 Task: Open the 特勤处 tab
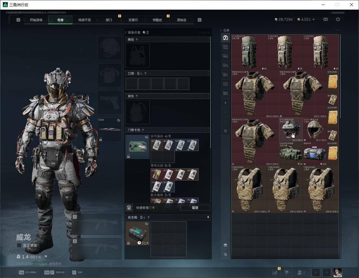click(157, 20)
